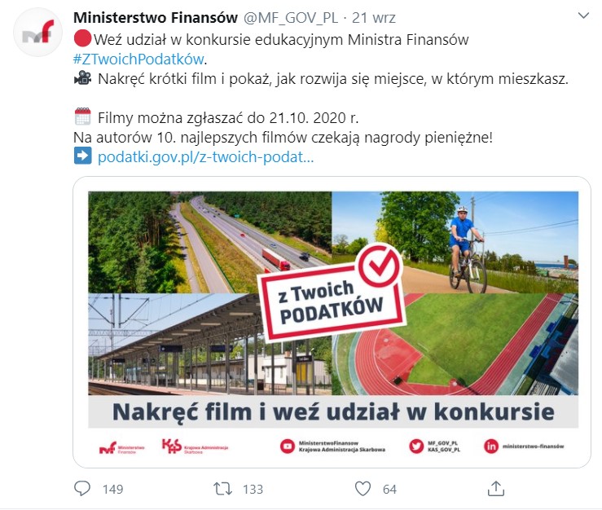Viewport: 602px width, 510px height.
Task: Open the Ministerstwo Finansów display name
Action: (x=156, y=18)
